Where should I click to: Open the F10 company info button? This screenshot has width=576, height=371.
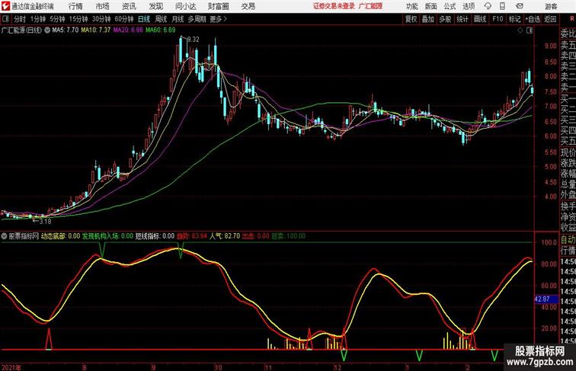pos(498,19)
